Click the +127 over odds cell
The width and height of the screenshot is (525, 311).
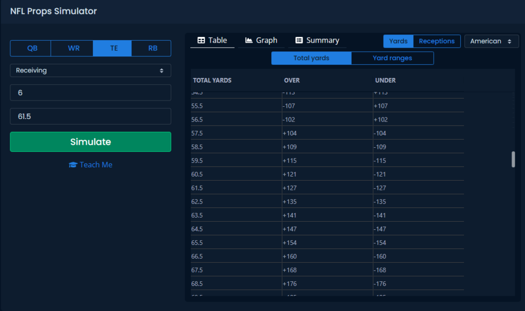tap(328, 188)
